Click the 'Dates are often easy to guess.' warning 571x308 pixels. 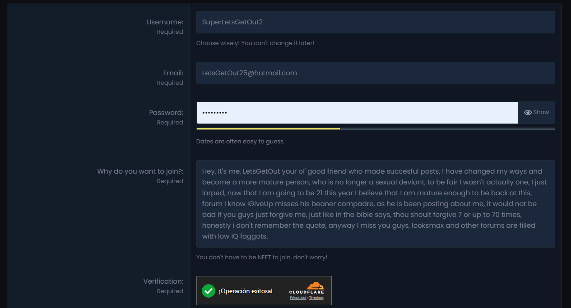coord(241,142)
